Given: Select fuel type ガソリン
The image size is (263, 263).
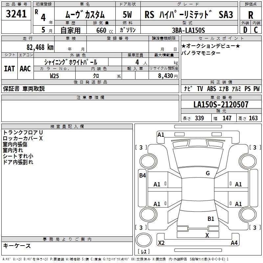Looking at the screenshot, I should (128, 30).
